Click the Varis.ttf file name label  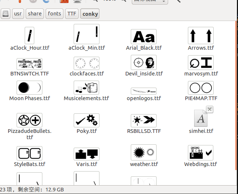coord(87,164)
